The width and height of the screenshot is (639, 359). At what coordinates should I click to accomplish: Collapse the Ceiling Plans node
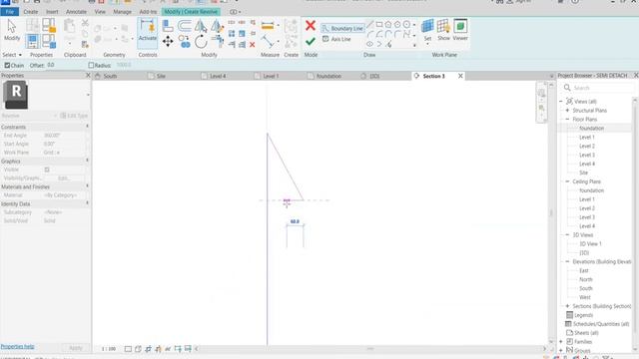(567, 181)
